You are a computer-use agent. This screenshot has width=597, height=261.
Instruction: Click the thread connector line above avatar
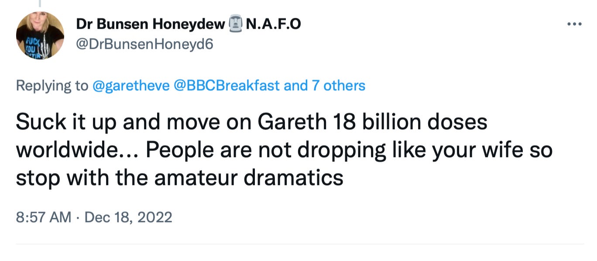40,3
